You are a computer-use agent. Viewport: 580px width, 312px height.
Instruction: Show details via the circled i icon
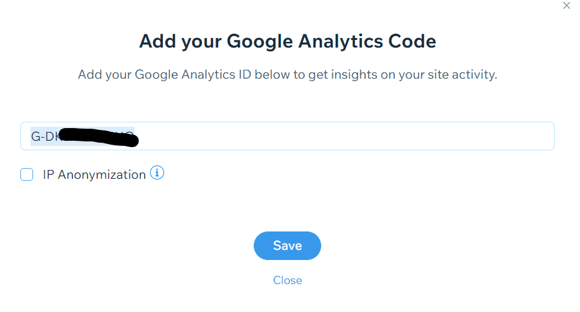157,172
